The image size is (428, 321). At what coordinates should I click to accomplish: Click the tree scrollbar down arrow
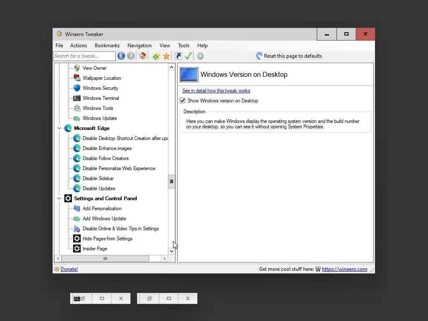coord(171,251)
